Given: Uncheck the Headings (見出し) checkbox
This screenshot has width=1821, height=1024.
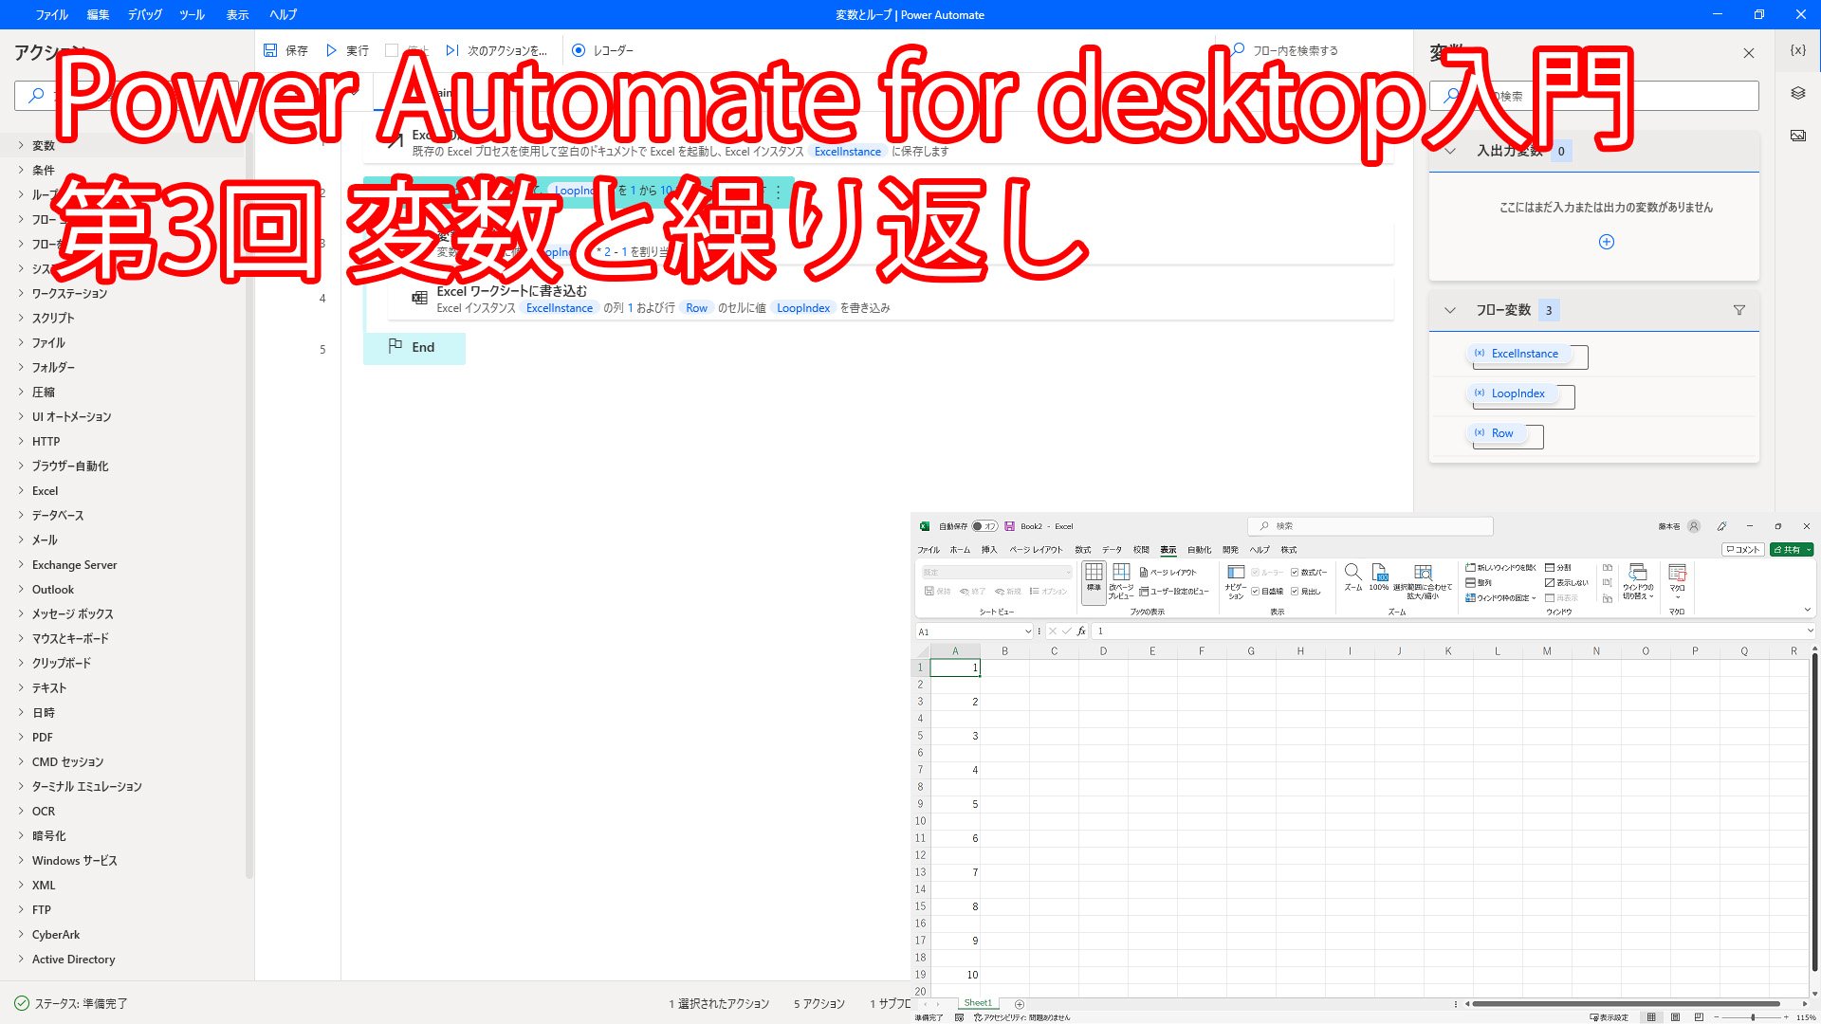Looking at the screenshot, I should coord(1295,592).
